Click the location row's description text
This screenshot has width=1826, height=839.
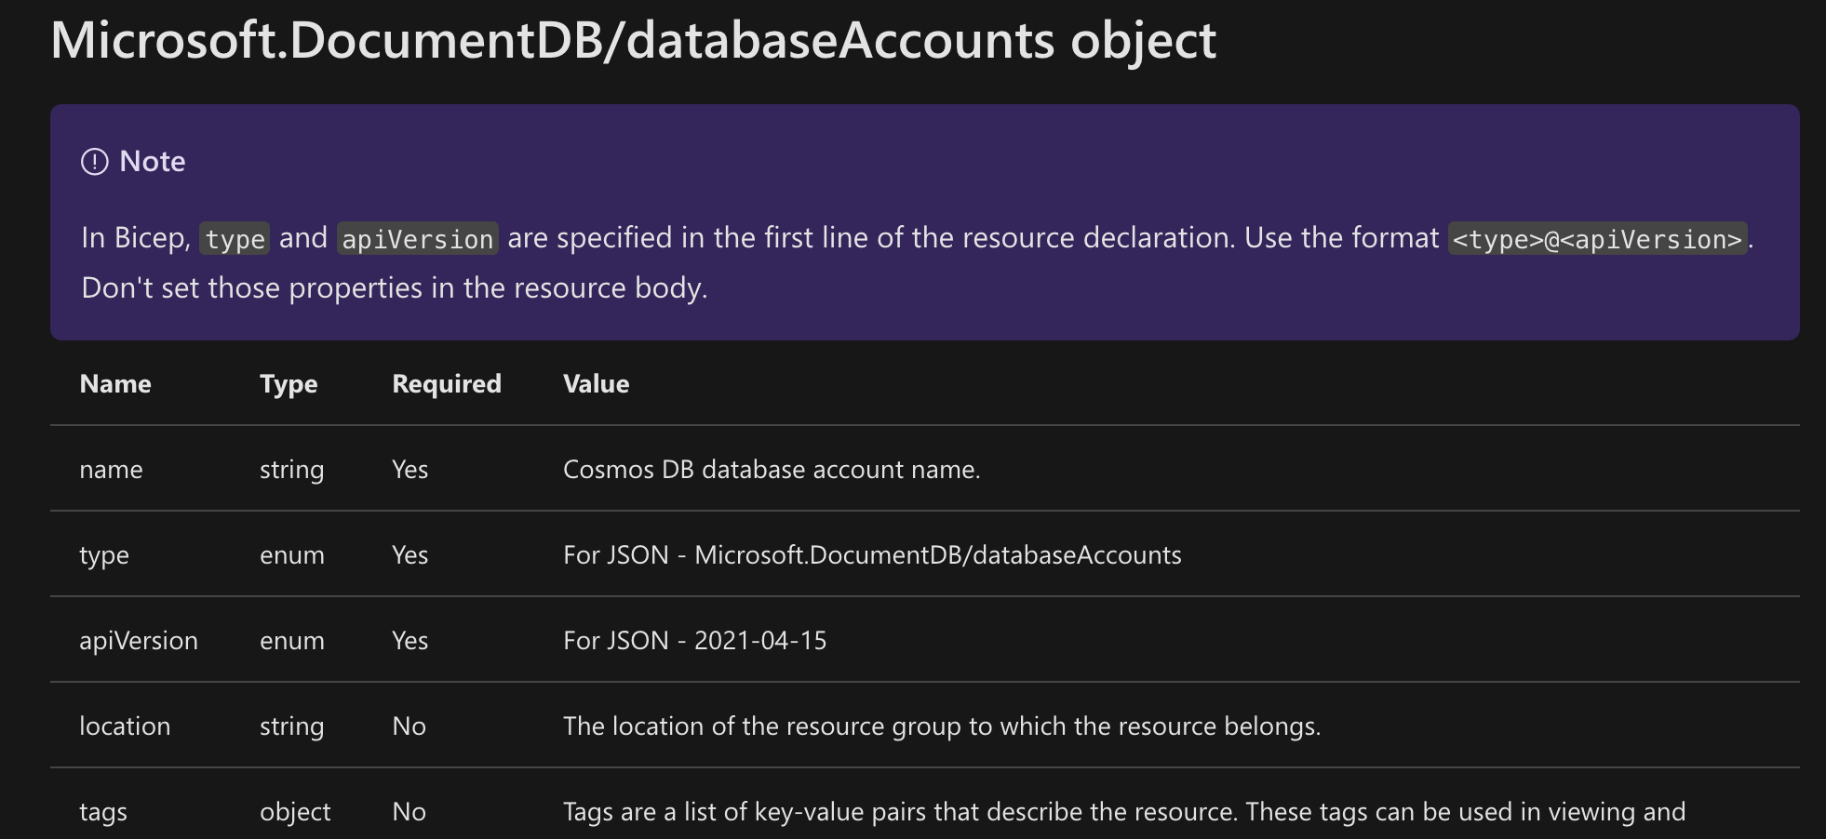tap(942, 726)
